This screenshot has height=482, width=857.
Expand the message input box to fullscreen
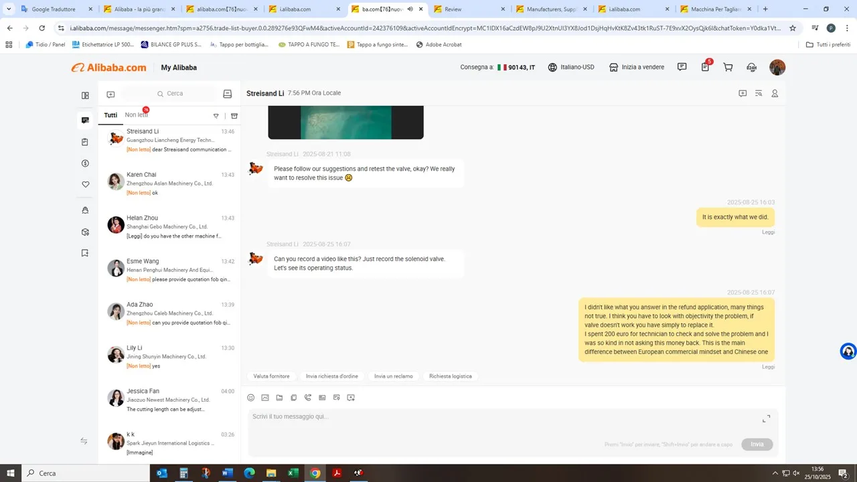coord(766,419)
